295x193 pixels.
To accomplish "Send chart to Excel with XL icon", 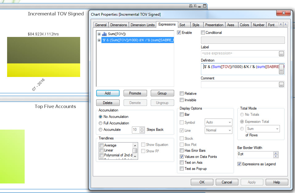I will tap(195, 6).
